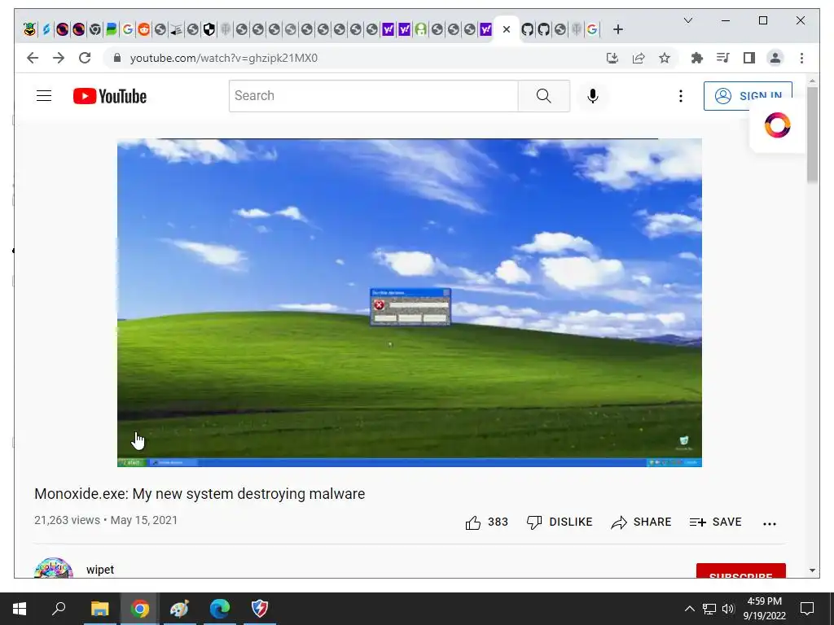Screen dimensions: 834x625
Task: Click the install app icon in address bar
Action: pyautogui.click(x=612, y=58)
